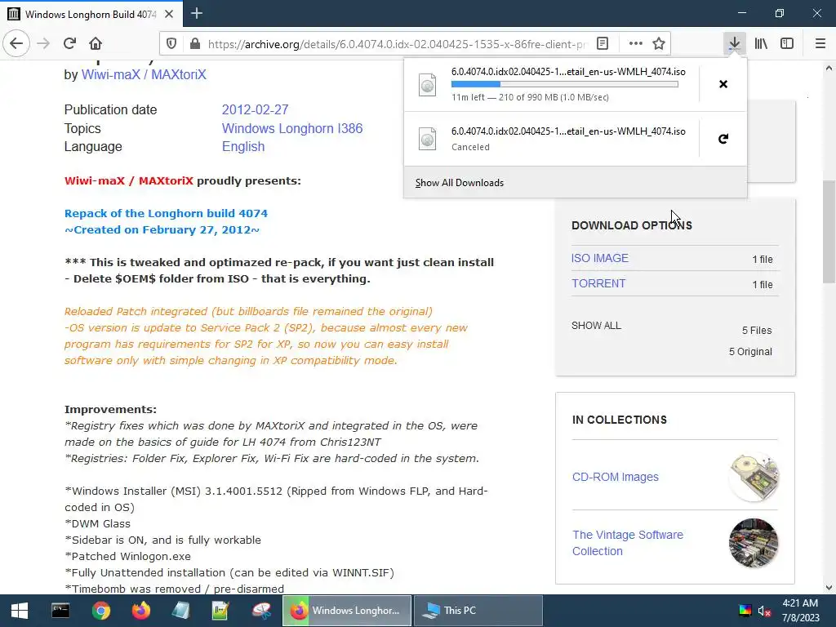Retry the canceled ISO download
The width and height of the screenshot is (836, 627).
click(723, 139)
